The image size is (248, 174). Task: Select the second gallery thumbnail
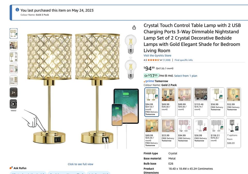coord(13,45)
